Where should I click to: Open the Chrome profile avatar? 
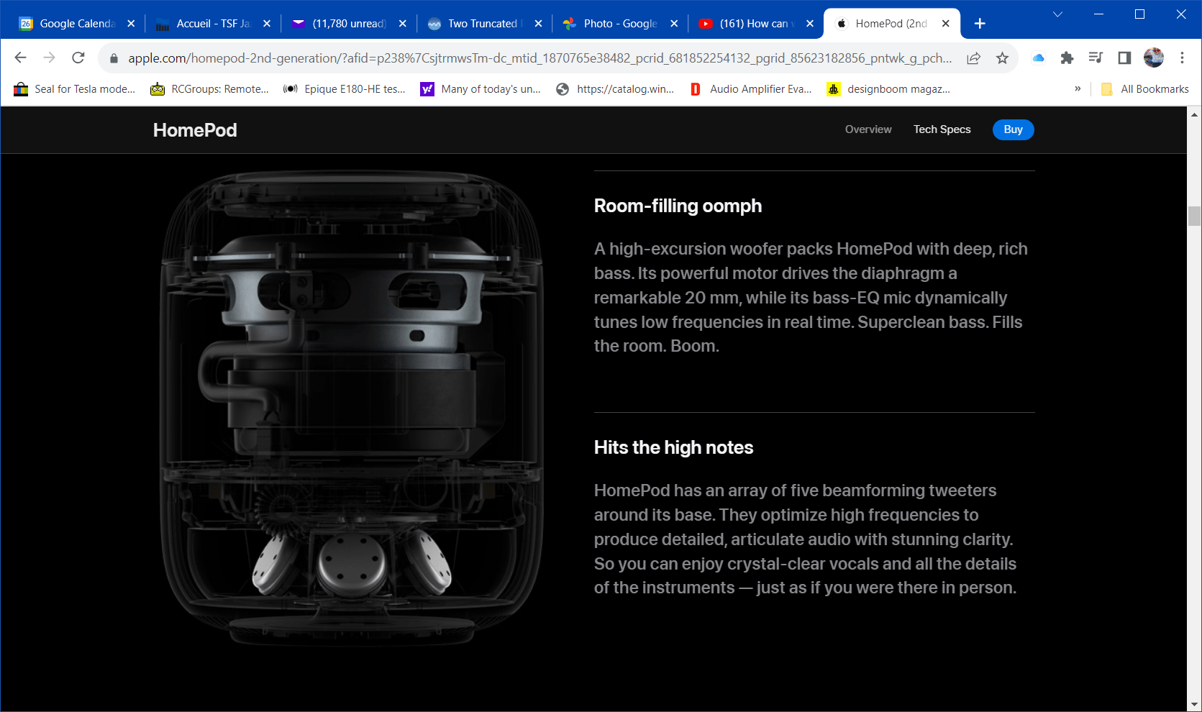click(x=1153, y=58)
